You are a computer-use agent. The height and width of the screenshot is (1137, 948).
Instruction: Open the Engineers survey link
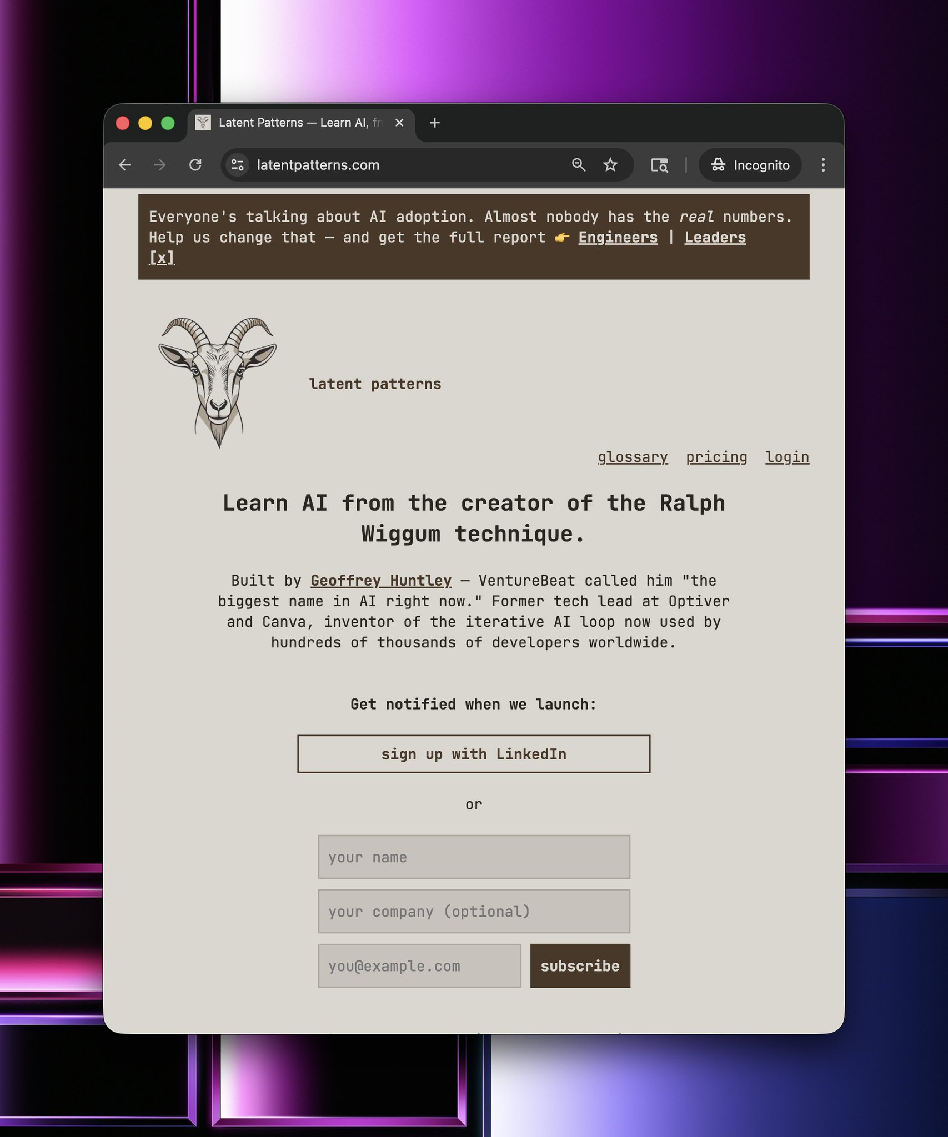(618, 238)
